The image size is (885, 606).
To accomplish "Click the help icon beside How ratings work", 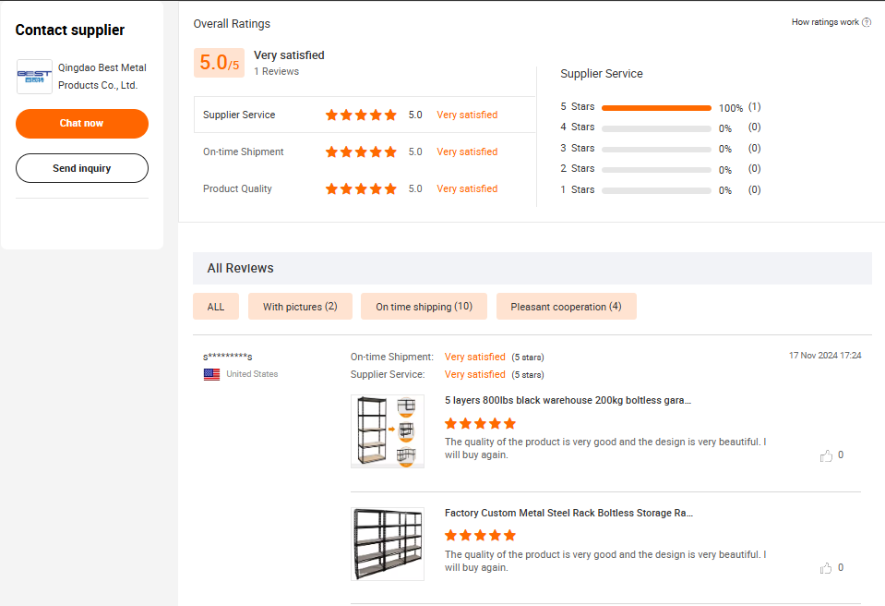I will click(x=867, y=22).
